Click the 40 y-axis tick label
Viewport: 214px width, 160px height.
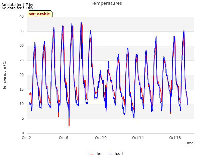point(21,16)
